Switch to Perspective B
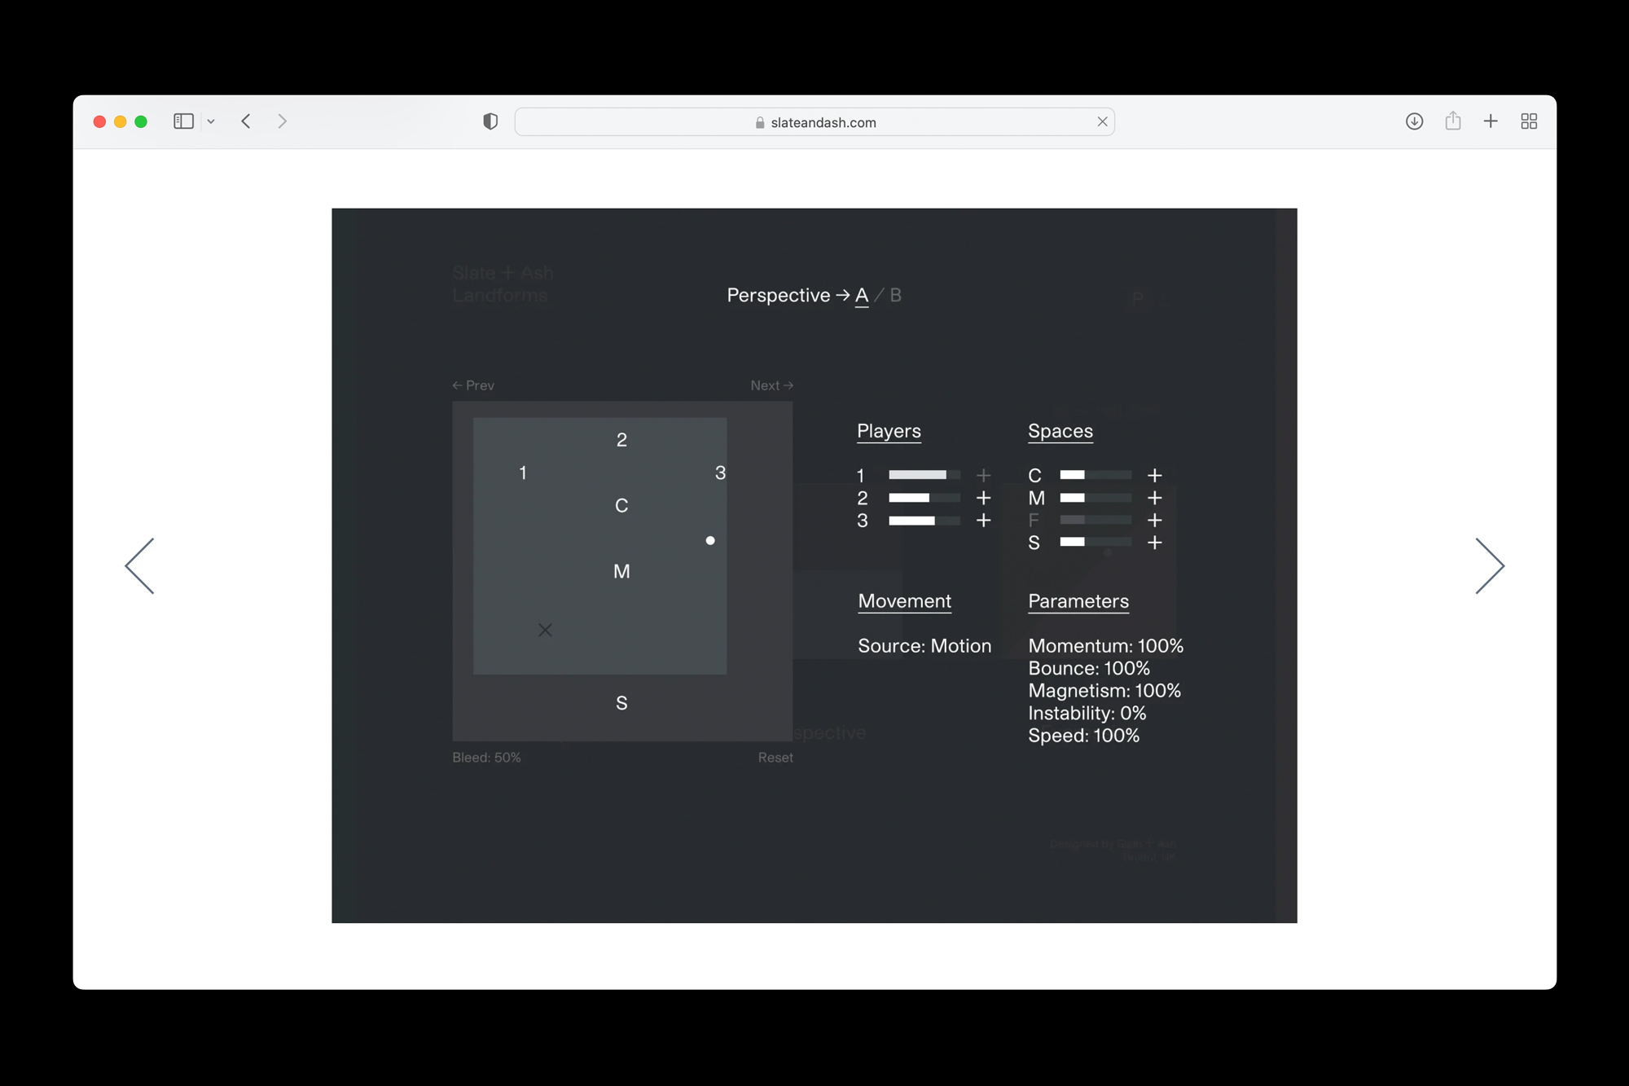The height and width of the screenshot is (1086, 1629). point(895,295)
